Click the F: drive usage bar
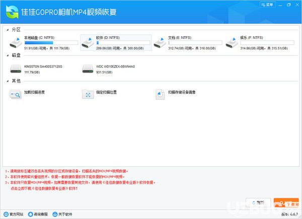Viewport: 302px width, 219px height. point(267,43)
